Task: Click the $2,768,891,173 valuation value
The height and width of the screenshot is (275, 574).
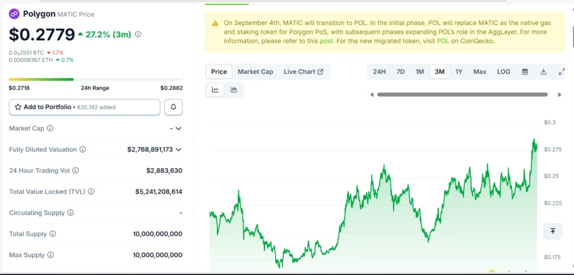Action: pyautogui.click(x=150, y=149)
